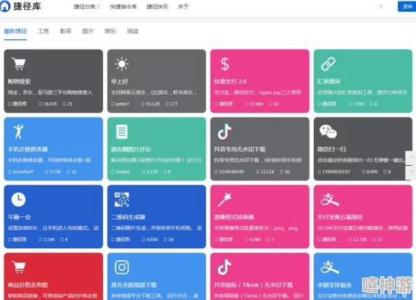This screenshot has height=300, width=416.
Task: Go to 捷径快讯 in the navigation
Action: coord(157,6)
